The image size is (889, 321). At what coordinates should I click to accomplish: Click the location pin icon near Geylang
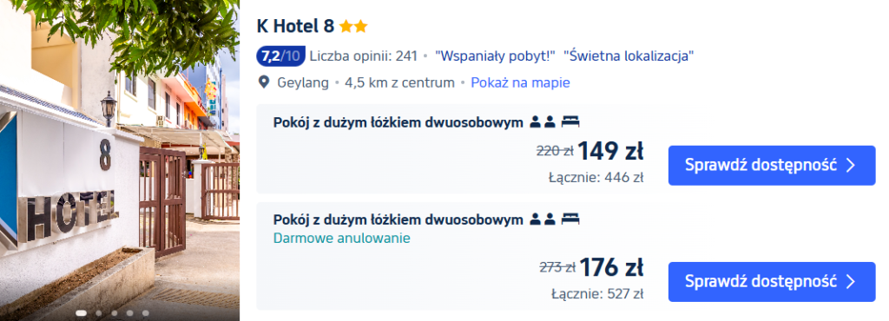264,82
